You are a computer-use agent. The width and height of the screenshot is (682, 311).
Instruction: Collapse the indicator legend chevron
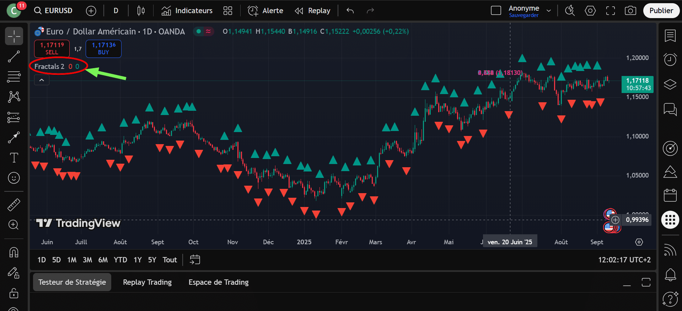42,80
